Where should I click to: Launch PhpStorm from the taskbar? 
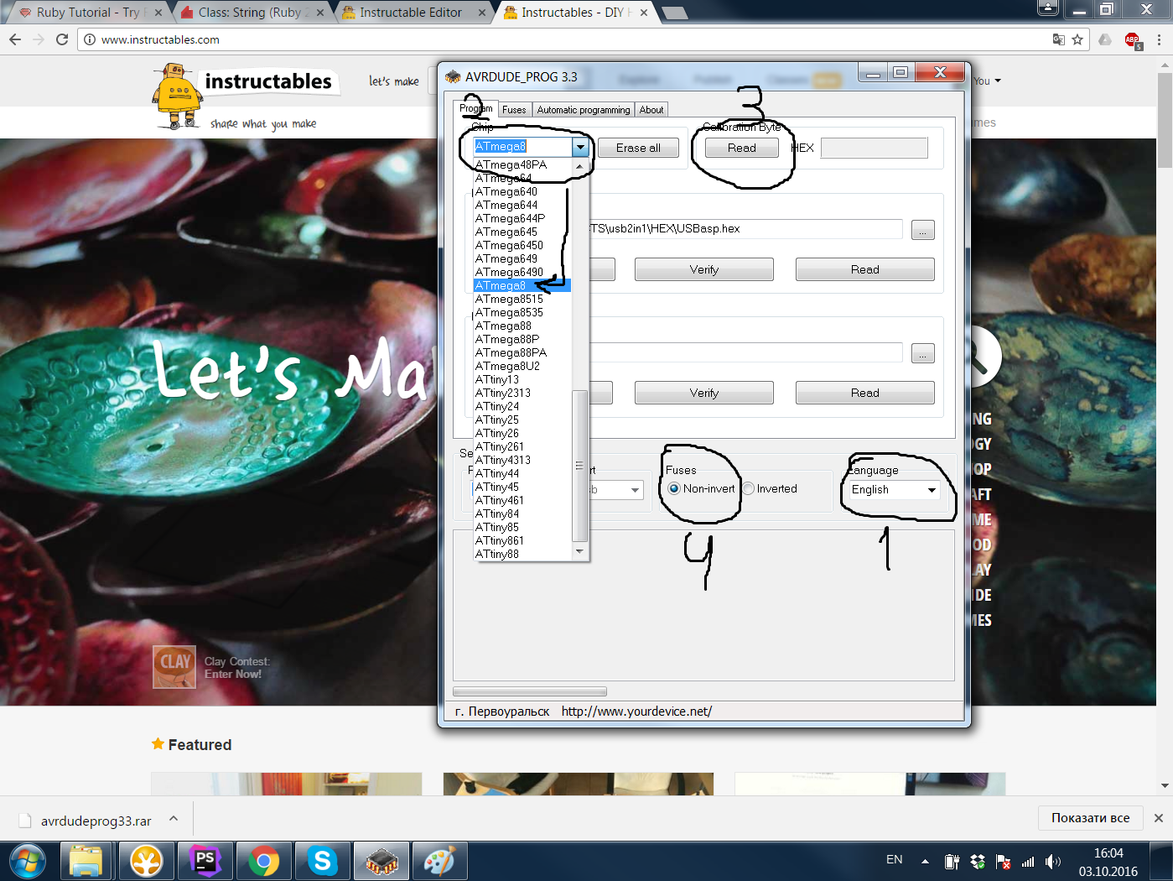pyautogui.click(x=205, y=862)
